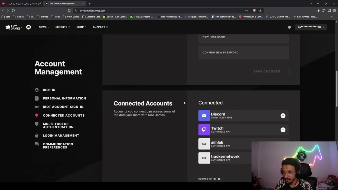
Task: Click the padlock icon for Login Management
Action: click(37, 136)
